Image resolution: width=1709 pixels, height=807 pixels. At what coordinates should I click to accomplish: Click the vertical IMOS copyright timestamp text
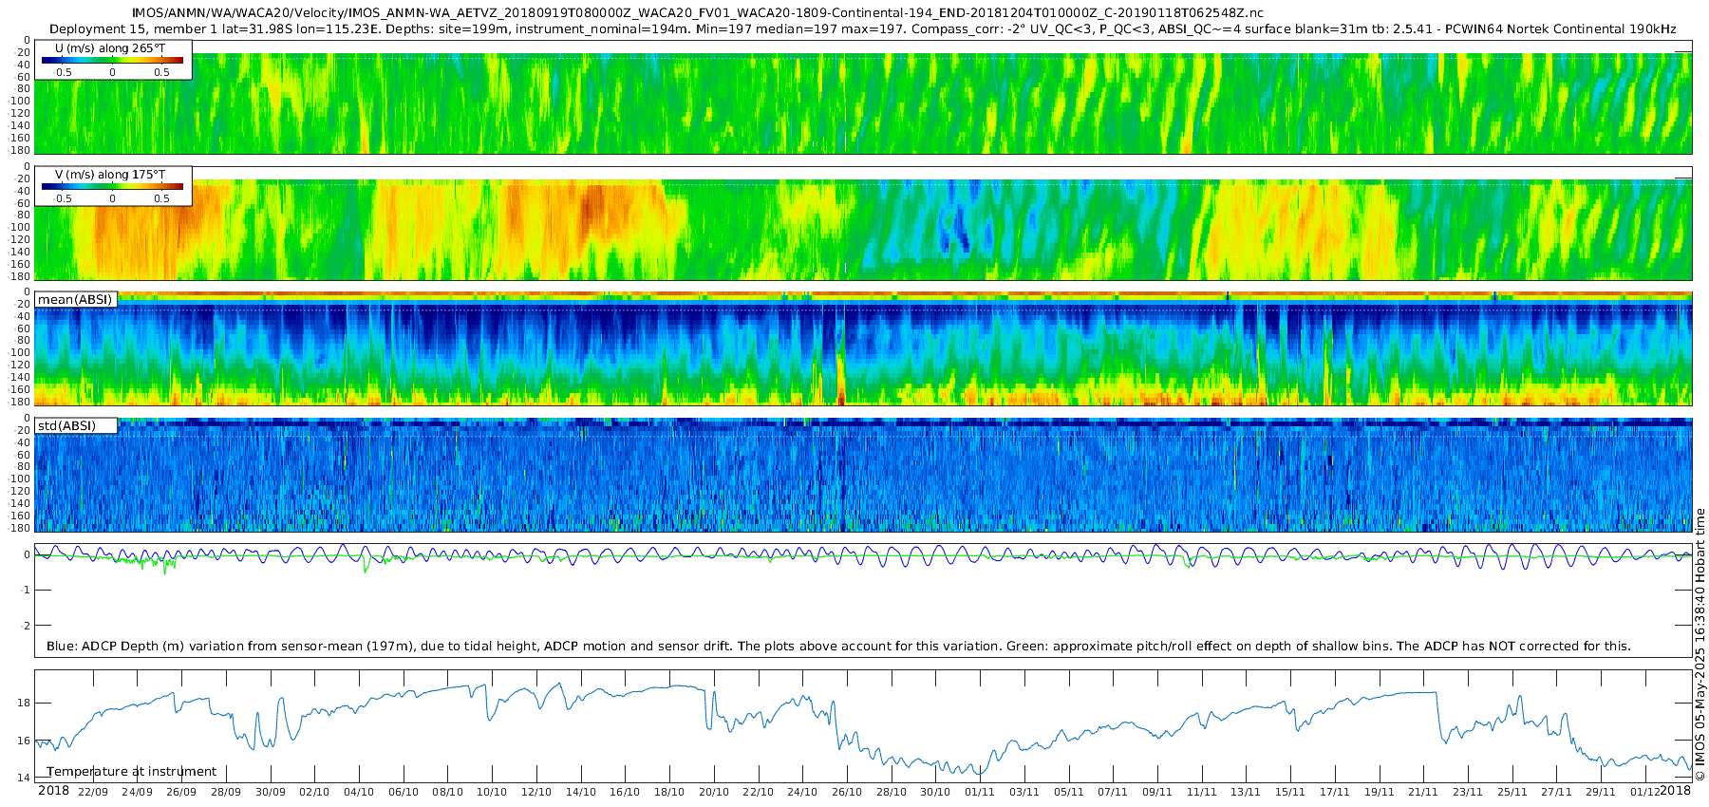(x=1700, y=646)
